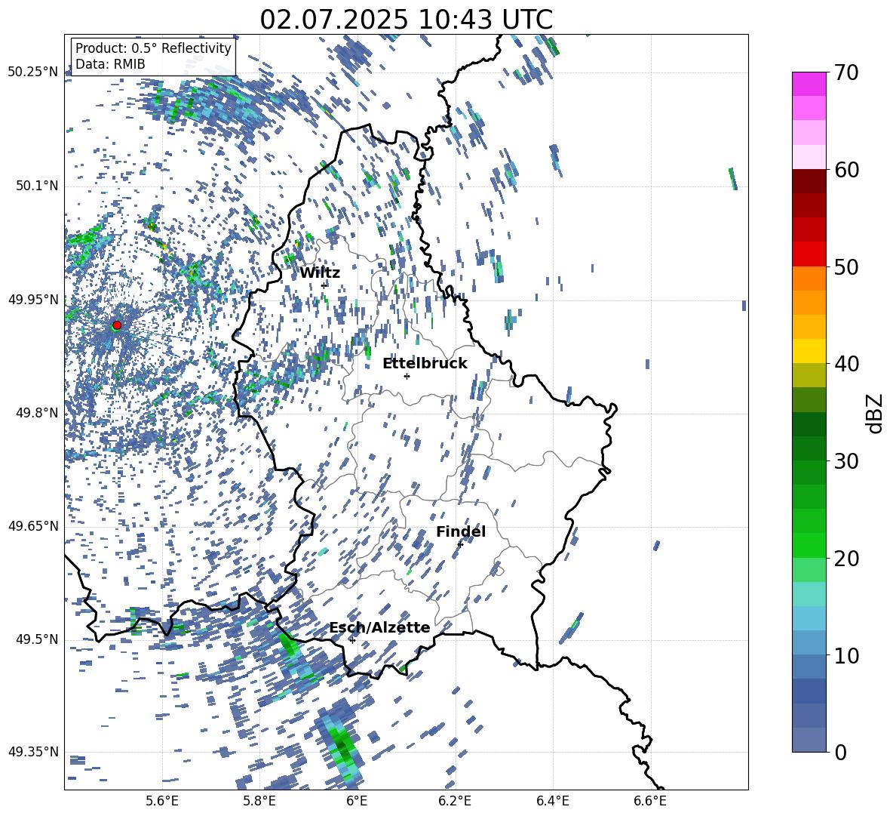Click the yellow colorbar swatch near 40
The width and height of the screenshot is (893, 816).
(x=809, y=351)
